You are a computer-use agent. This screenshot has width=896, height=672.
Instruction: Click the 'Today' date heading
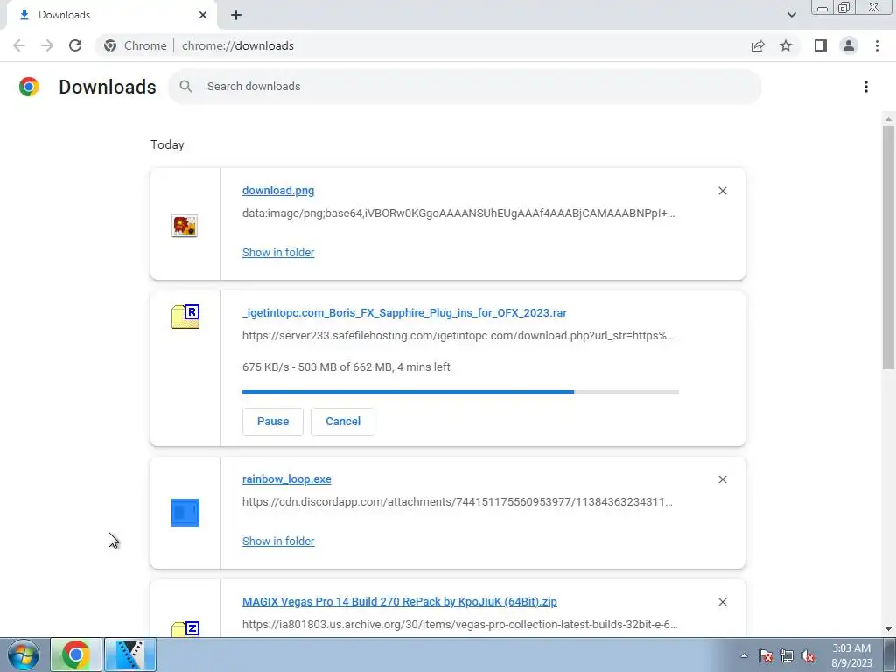(167, 144)
